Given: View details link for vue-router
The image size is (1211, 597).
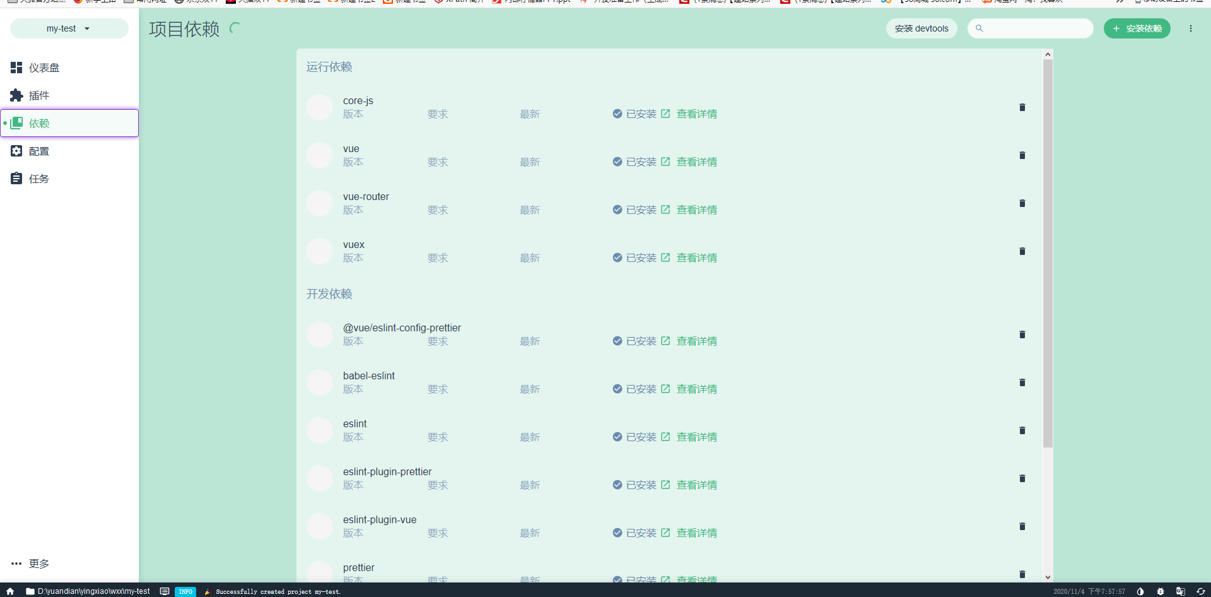Looking at the screenshot, I should (x=696, y=210).
